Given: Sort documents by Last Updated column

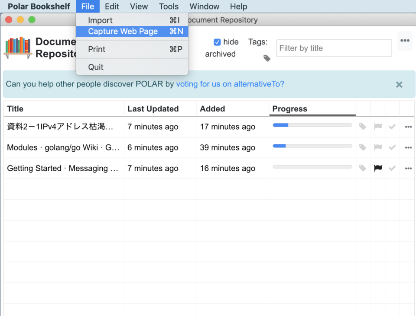Looking at the screenshot, I should (x=160, y=109).
